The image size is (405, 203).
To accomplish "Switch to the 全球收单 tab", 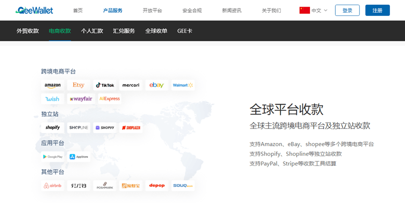I will coord(156,31).
